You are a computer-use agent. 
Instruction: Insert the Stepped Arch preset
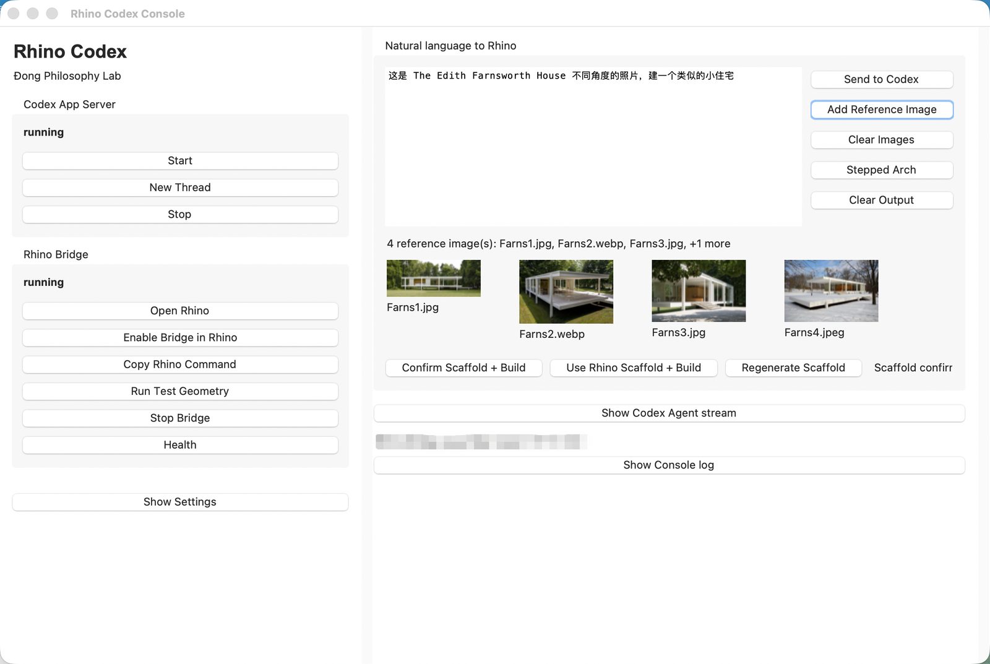(x=882, y=170)
